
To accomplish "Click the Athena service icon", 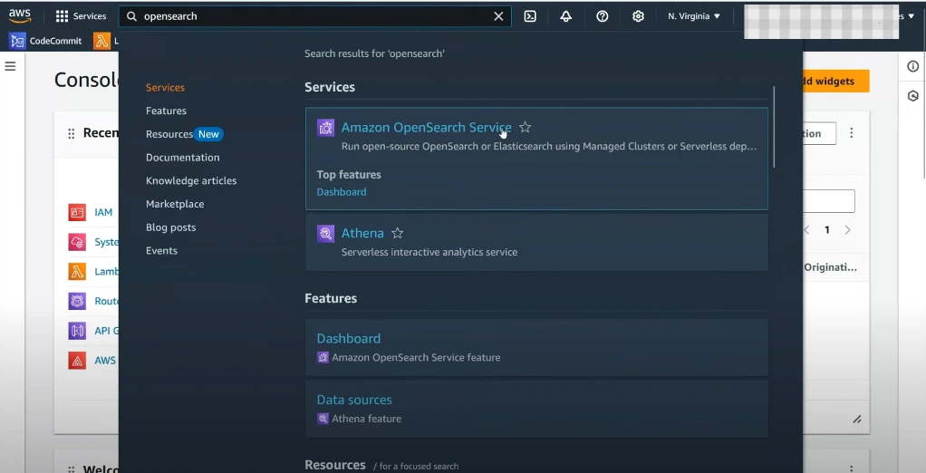I will [x=325, y=233].
